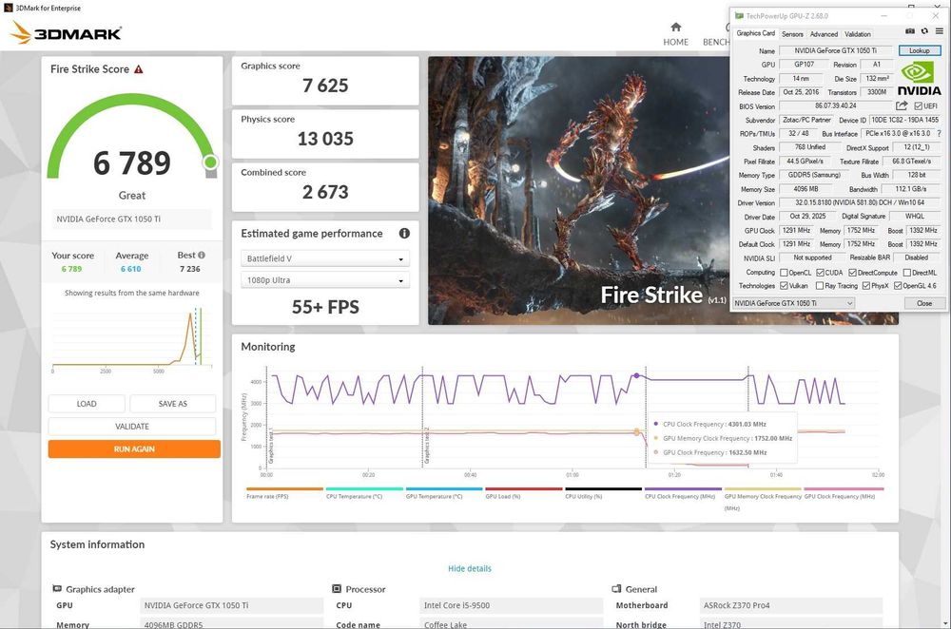
Task: Click the 3DMark logo in the header
Action: 67,32
